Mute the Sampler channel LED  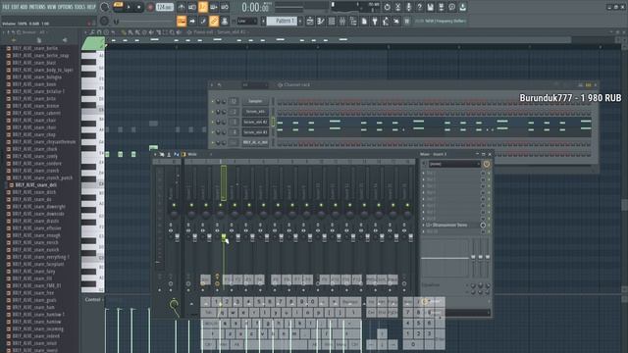(212, 101)
